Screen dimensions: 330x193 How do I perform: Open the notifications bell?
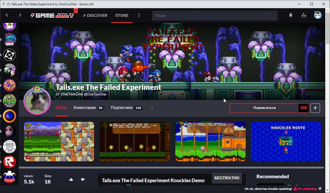coord(291,15)
